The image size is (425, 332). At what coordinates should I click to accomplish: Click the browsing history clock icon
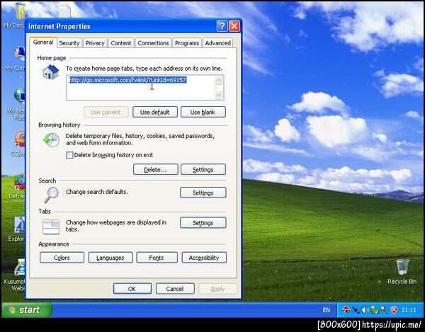pyautogui.click(x=51, y=140)
